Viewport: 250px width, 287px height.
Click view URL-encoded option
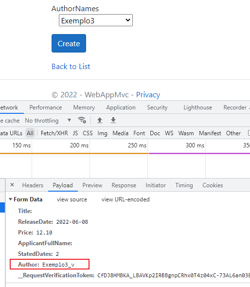tap(125, 199)
